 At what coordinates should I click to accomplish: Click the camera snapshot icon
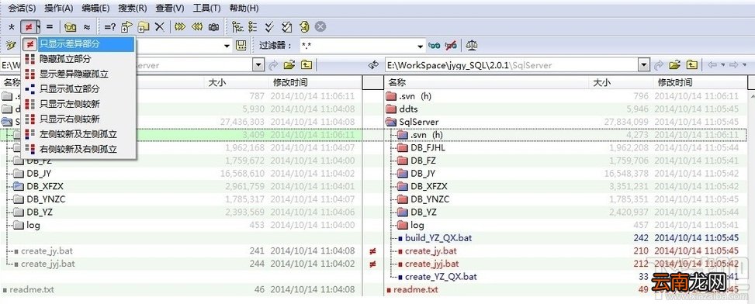[x=213, y=27]
